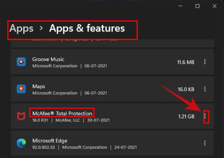Click the Maps app icon

[21, 89]
